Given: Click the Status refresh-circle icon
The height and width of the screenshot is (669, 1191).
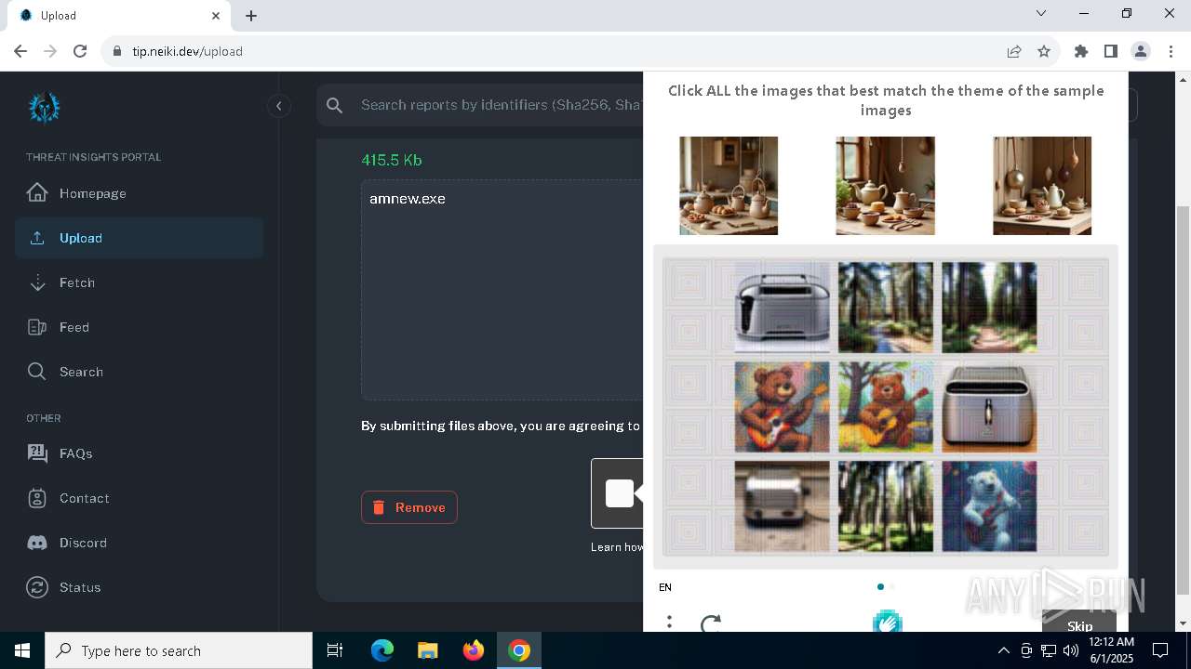Looking at the screenshot, I should [x=37, y=587].
